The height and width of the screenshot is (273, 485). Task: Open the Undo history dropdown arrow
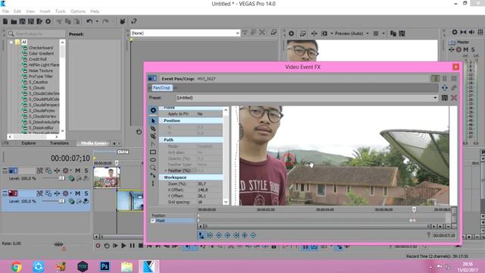tap(97, 21)
